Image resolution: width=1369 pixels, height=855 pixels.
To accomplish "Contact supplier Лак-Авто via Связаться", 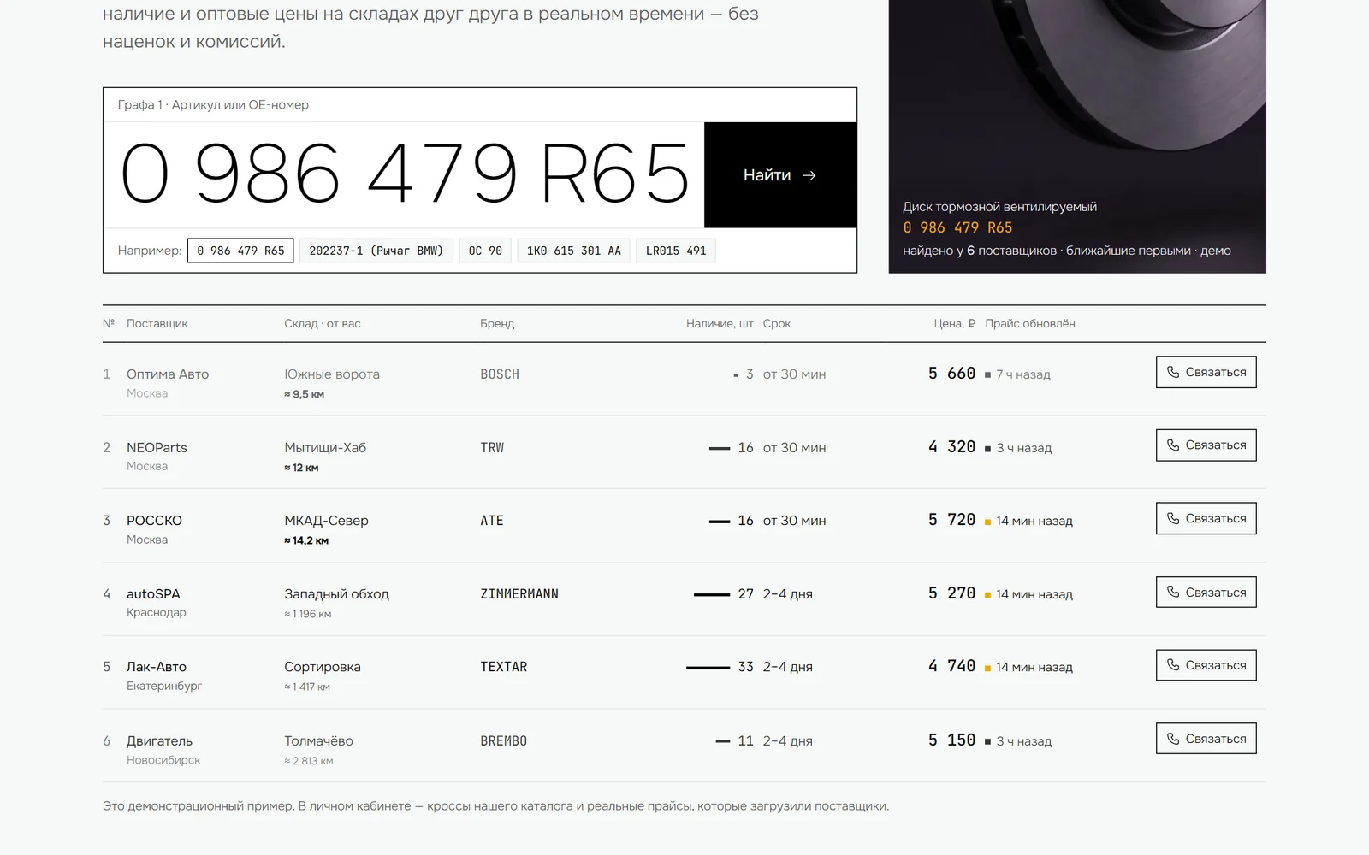I will 1206,665.
